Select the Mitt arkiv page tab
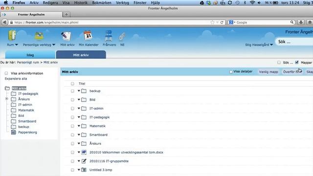 pos(81,55)
